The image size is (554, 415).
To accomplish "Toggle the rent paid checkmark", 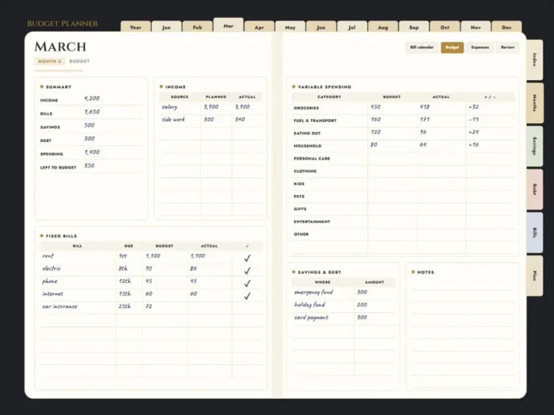I will pos(248,258).
